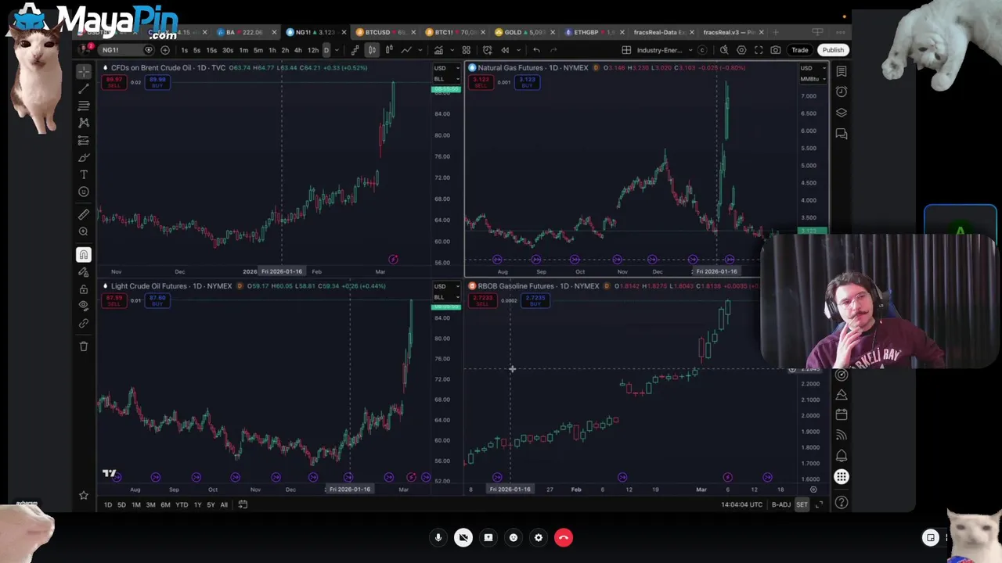Toggle the SET session button
1002x563 pixels.
[x=802, y=504]
